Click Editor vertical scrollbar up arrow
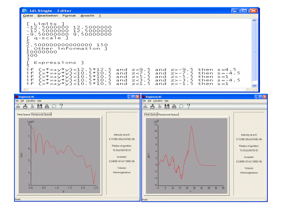281x211 pixels. tap(254, 21)
